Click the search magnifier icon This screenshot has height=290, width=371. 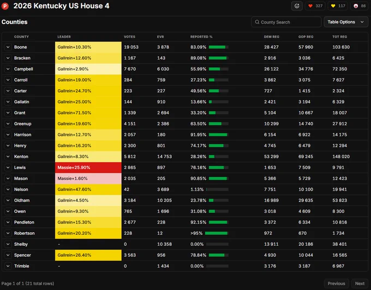click(257, 22)
